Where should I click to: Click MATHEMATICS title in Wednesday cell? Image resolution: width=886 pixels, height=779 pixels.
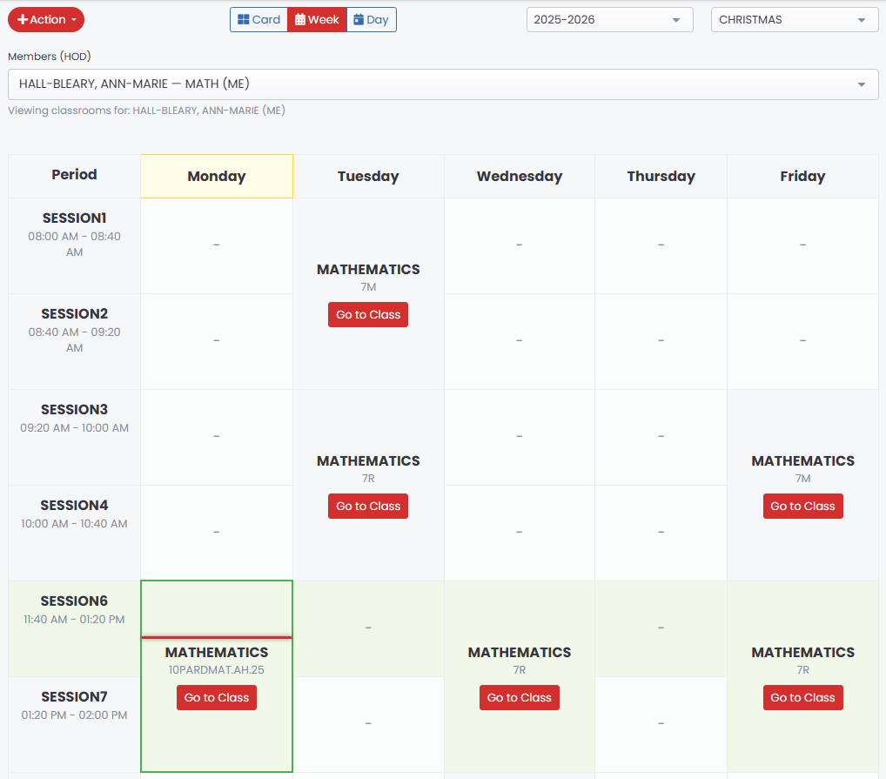pyautogui.click(x=520, y=653)
